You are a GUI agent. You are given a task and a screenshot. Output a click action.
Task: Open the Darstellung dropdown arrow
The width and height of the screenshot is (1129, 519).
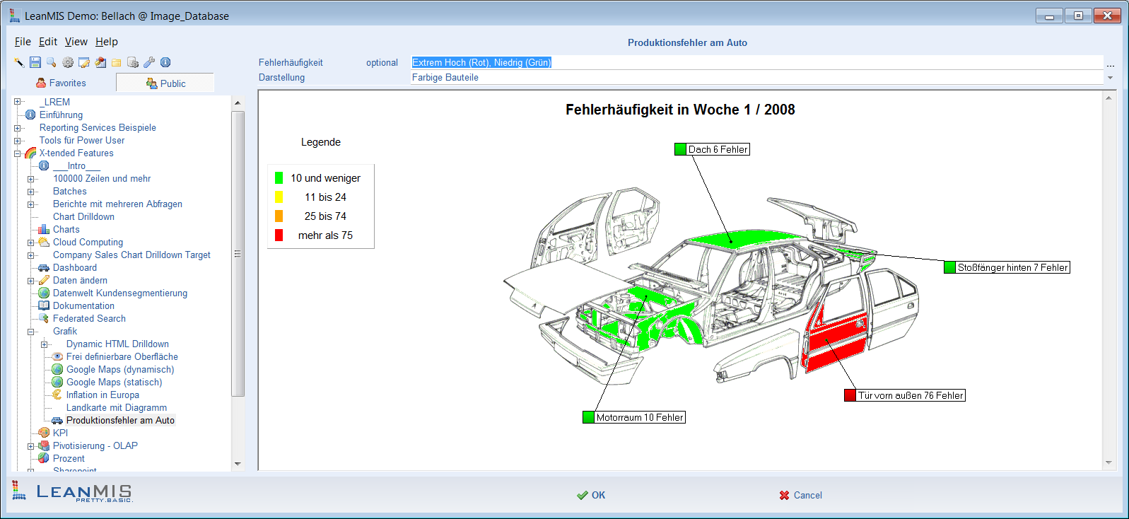[1110, 78]
